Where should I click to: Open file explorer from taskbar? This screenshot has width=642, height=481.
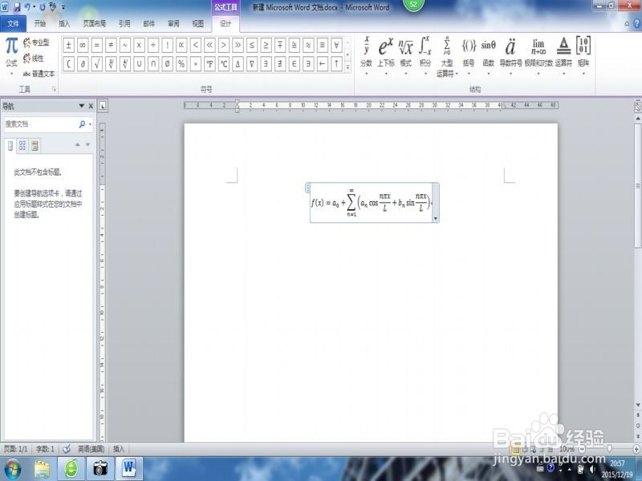click(42, 469)
